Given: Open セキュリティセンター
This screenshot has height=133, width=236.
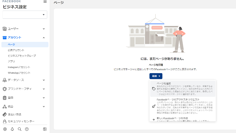Looking at the screenshot, I should (21, 121).
